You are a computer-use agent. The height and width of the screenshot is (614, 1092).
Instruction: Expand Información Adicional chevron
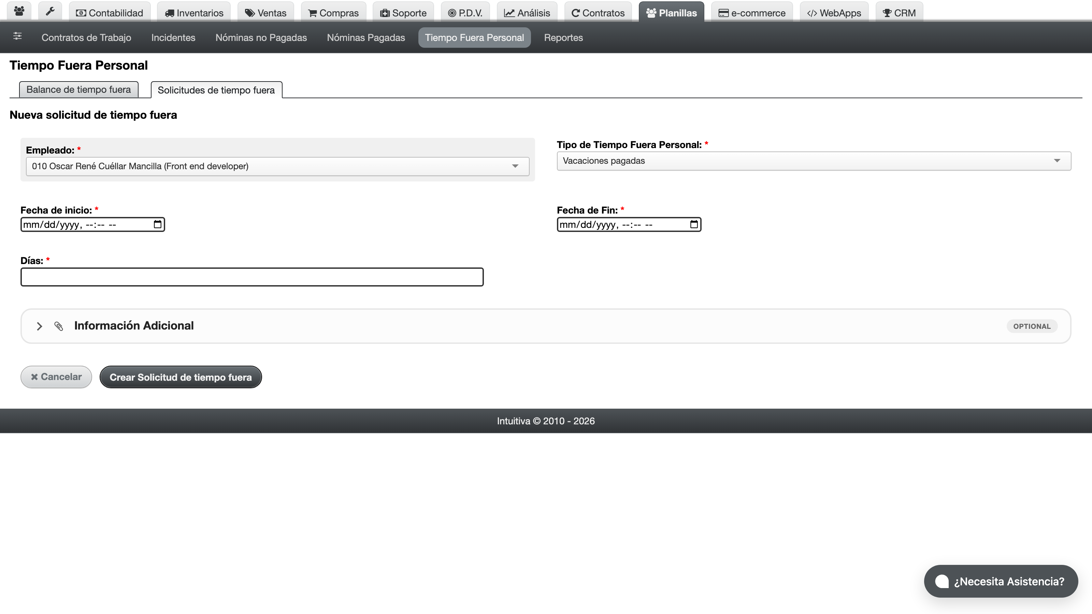pyautogui.click(x=40, y=326)
